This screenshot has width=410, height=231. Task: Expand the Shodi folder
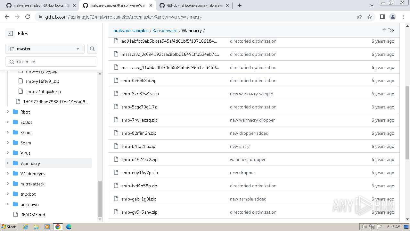coord(8,133)
